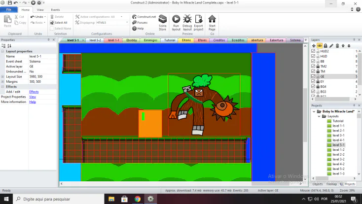Image resolution: width=362 pixels, height=204 pixels.
Task: Toggle visibility checkbox for BG3 layer
Action: [x=313, y=92]
